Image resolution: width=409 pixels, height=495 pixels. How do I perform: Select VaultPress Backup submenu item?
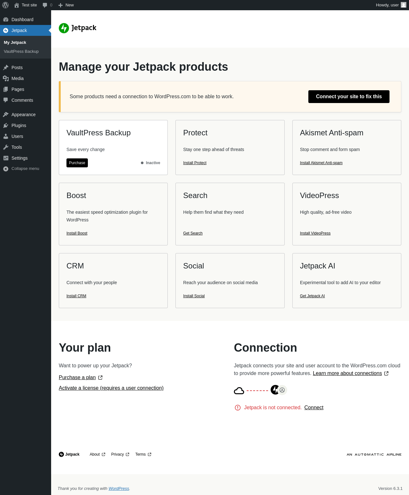pos(21,51)
